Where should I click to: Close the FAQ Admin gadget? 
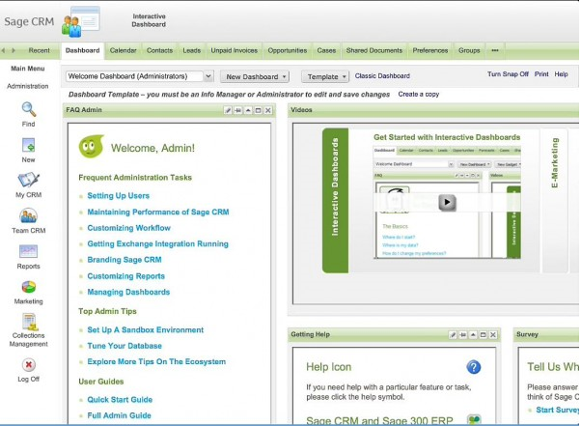[x=268, y=110]
